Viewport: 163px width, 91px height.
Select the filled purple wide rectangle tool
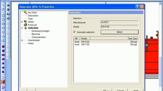click(3, 55)
